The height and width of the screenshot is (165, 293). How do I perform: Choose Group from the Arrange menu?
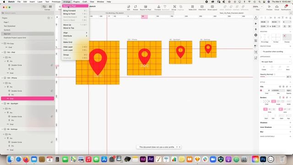[75, 55]
